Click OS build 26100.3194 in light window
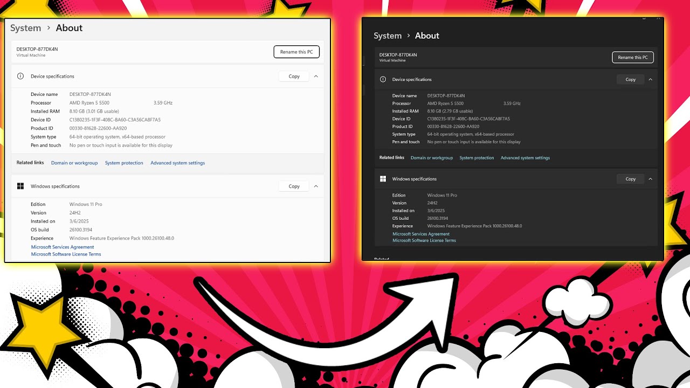690x388 pixels. pyautogui.click(x=82, y=230)
